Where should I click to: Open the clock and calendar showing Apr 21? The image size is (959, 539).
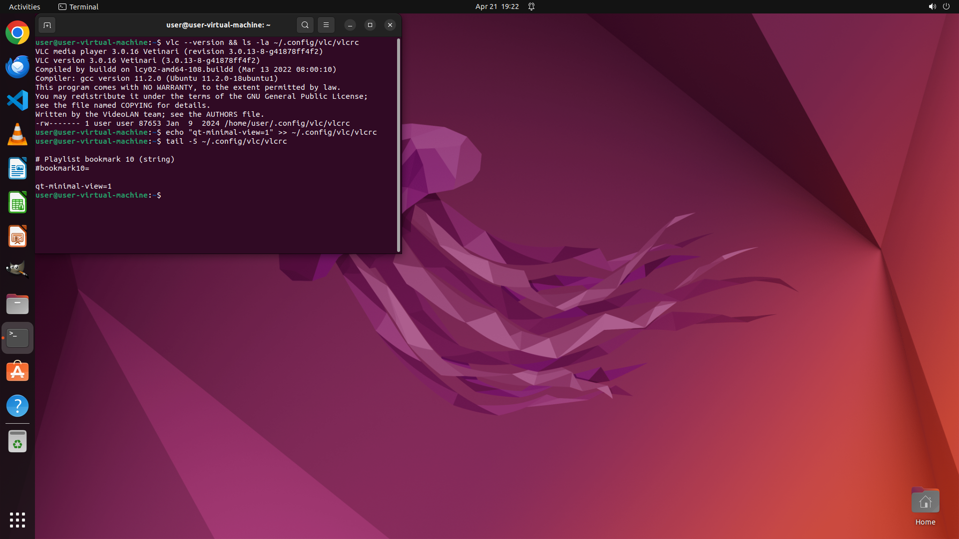tap(497, 6)
